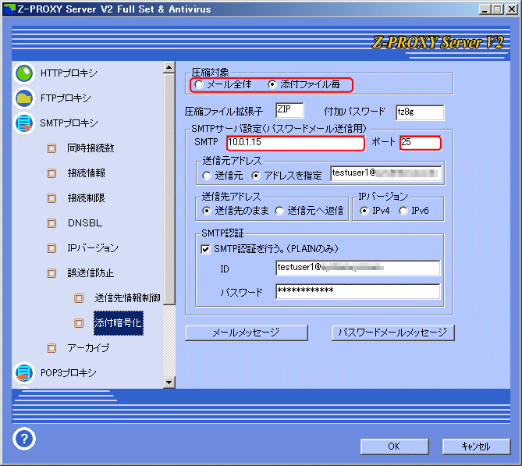Open 接続情報 settings
Screen dimensions: 522x466
87,173
